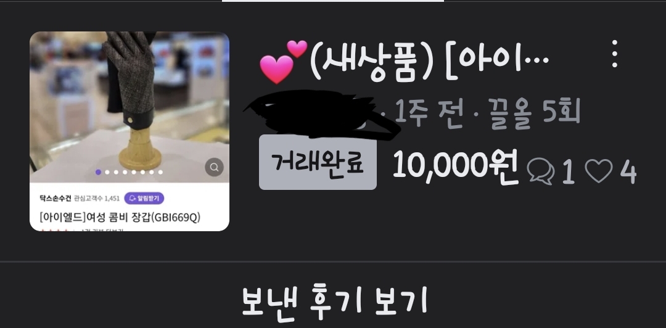Viewport: 666px width, 328px height.
Task: Open the (새상품) [아이… listing title
Action: 429,62
